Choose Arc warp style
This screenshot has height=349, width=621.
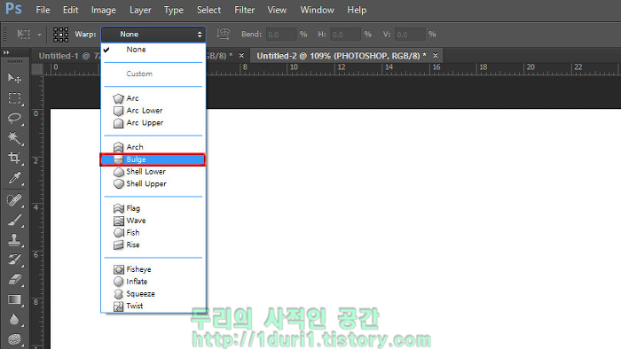153,98
